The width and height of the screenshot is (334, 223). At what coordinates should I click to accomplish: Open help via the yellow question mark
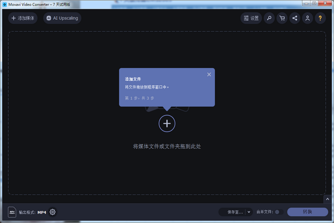point(320,18)
